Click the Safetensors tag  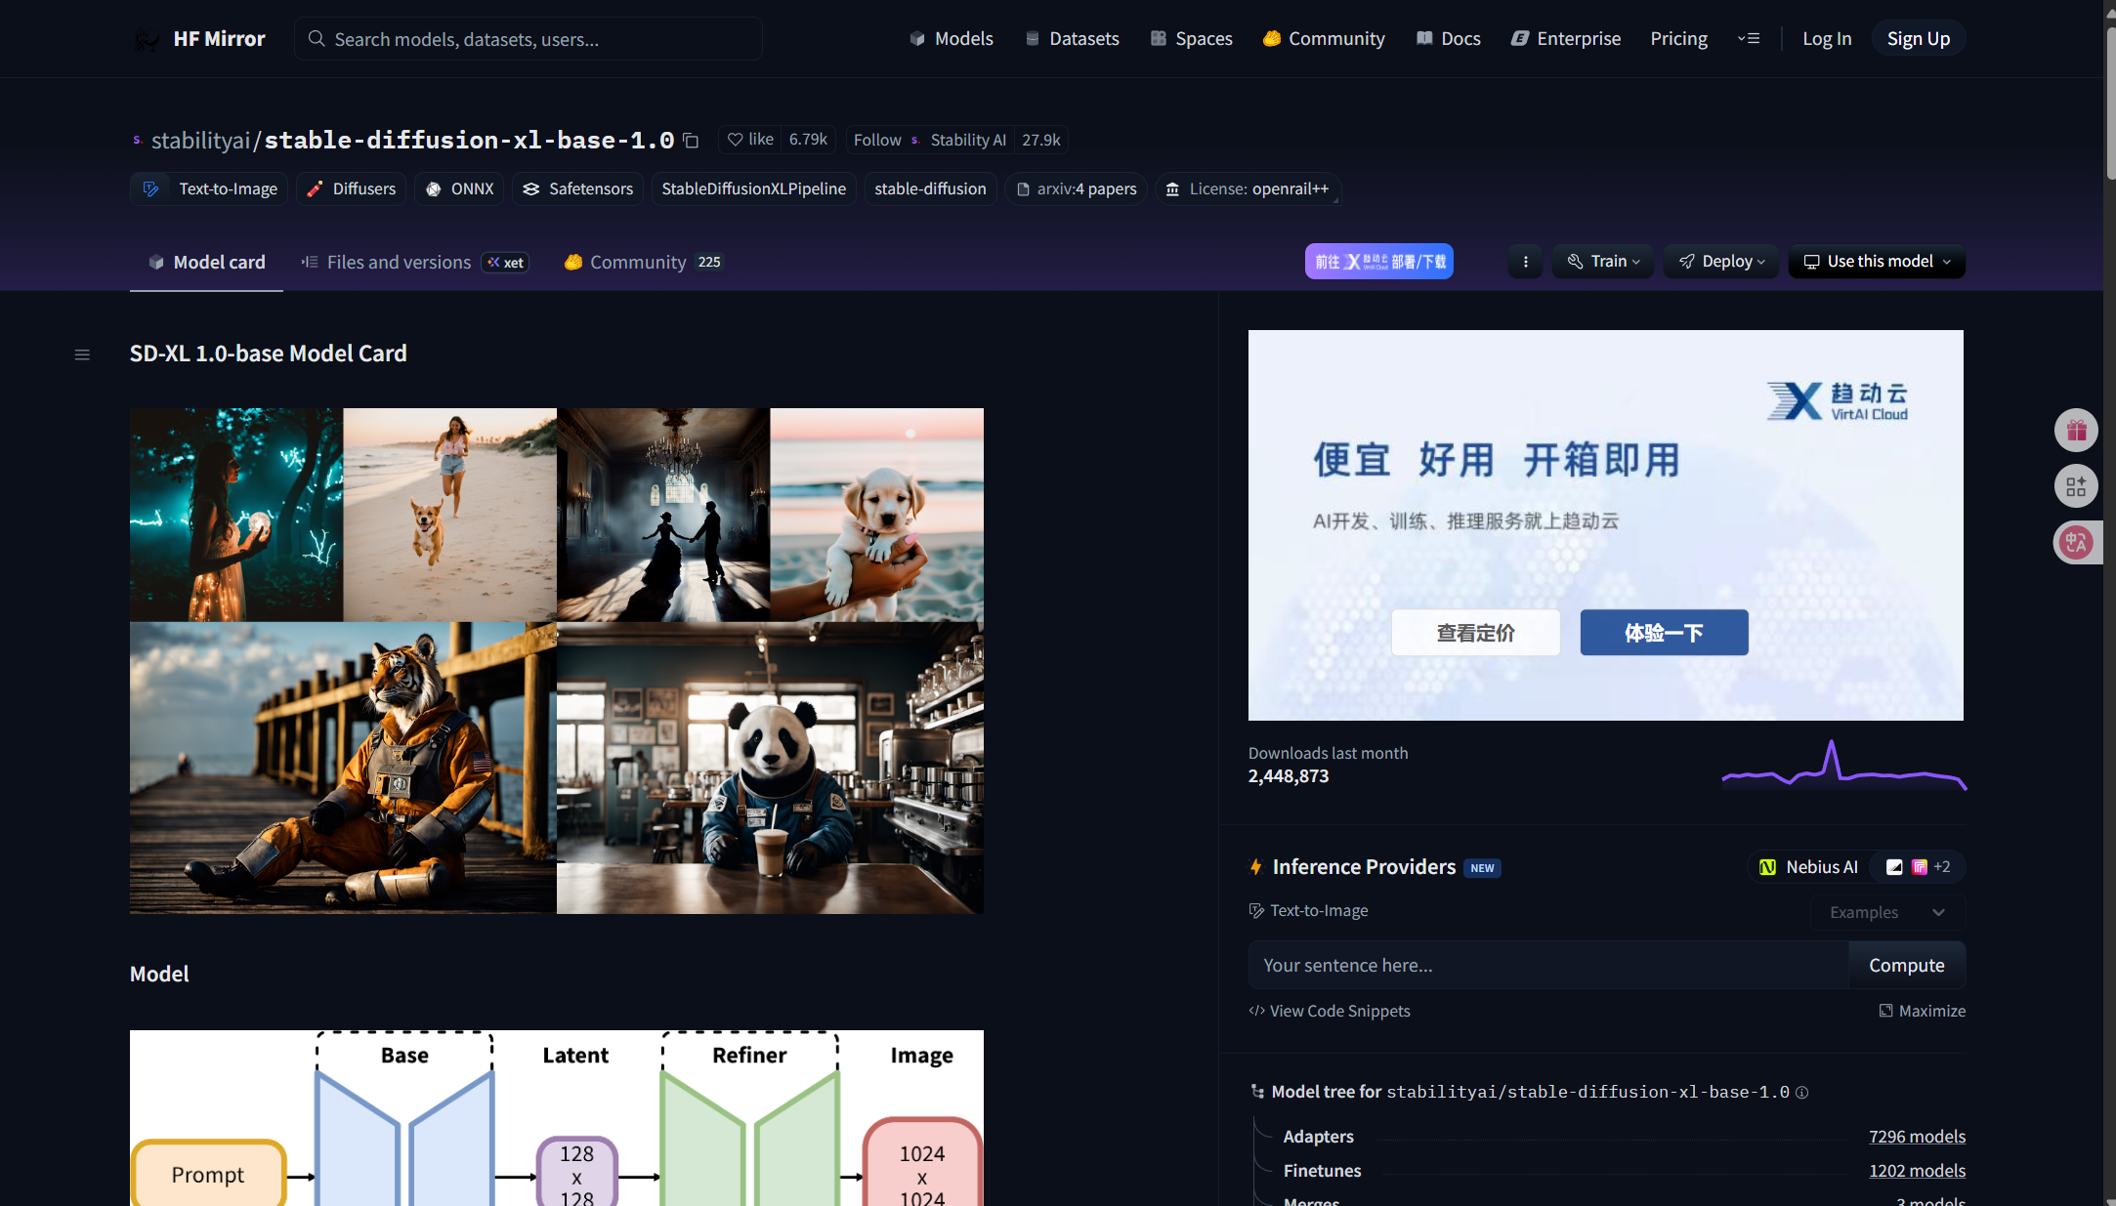click(x=577, y=189)
